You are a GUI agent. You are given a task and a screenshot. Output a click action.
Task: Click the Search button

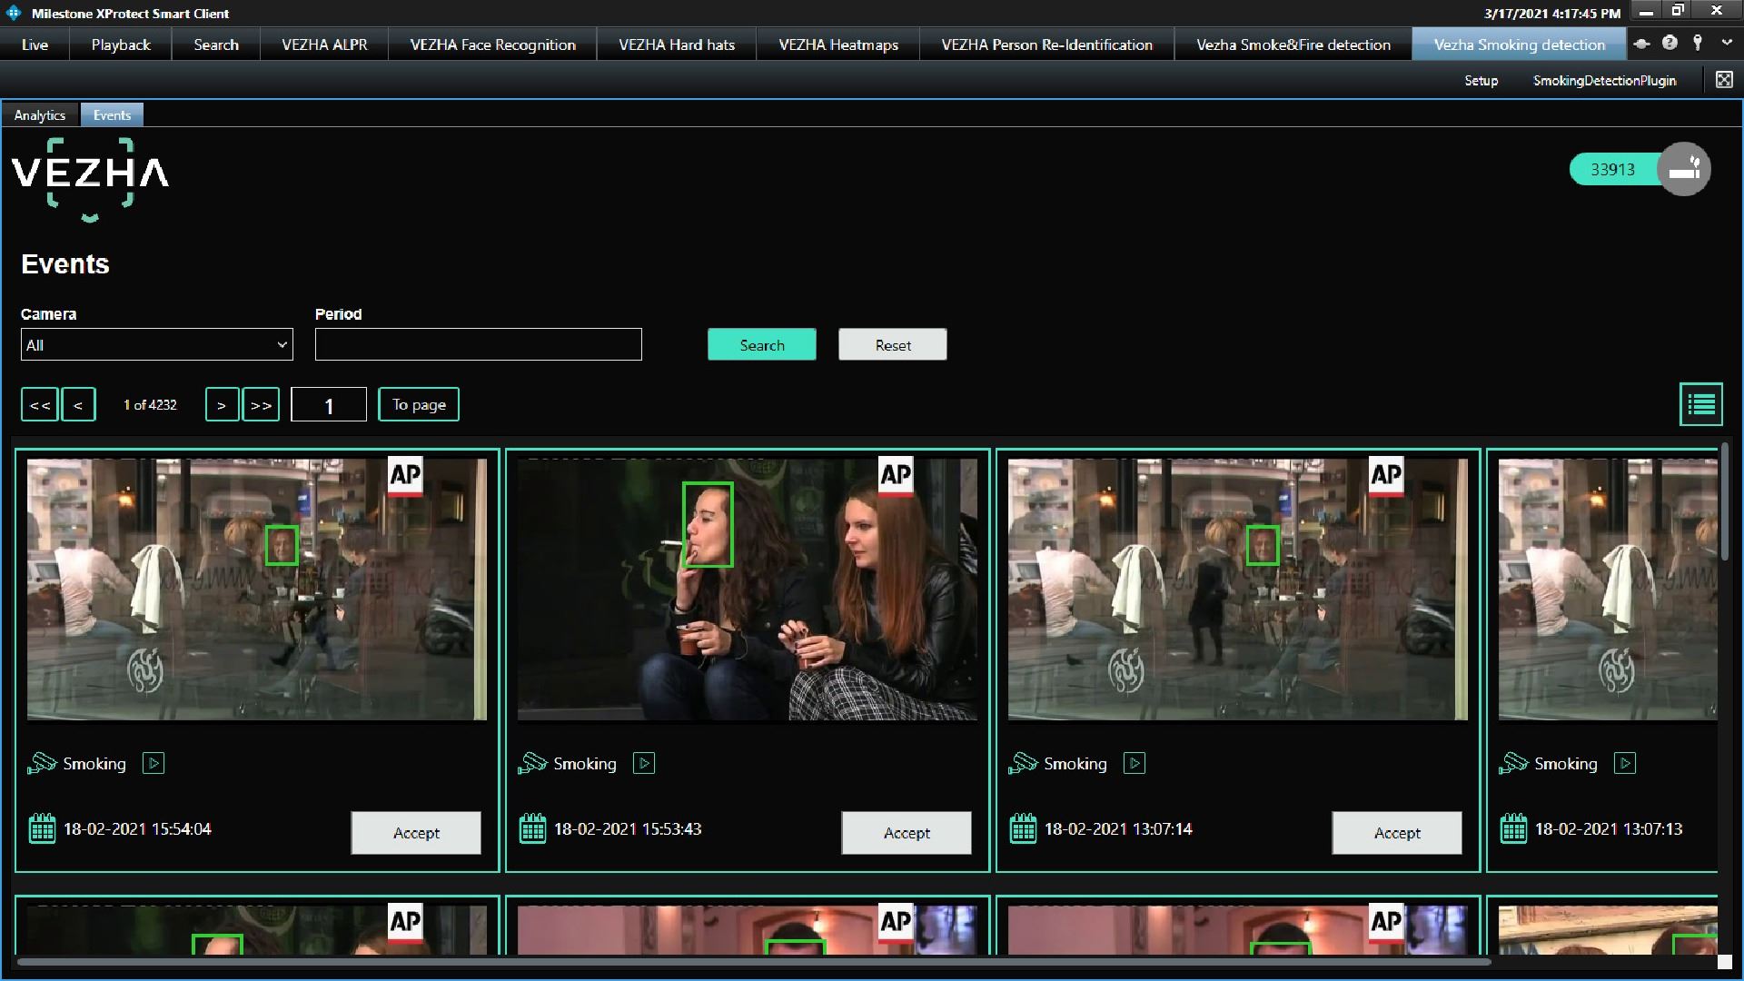click(762, 344)
